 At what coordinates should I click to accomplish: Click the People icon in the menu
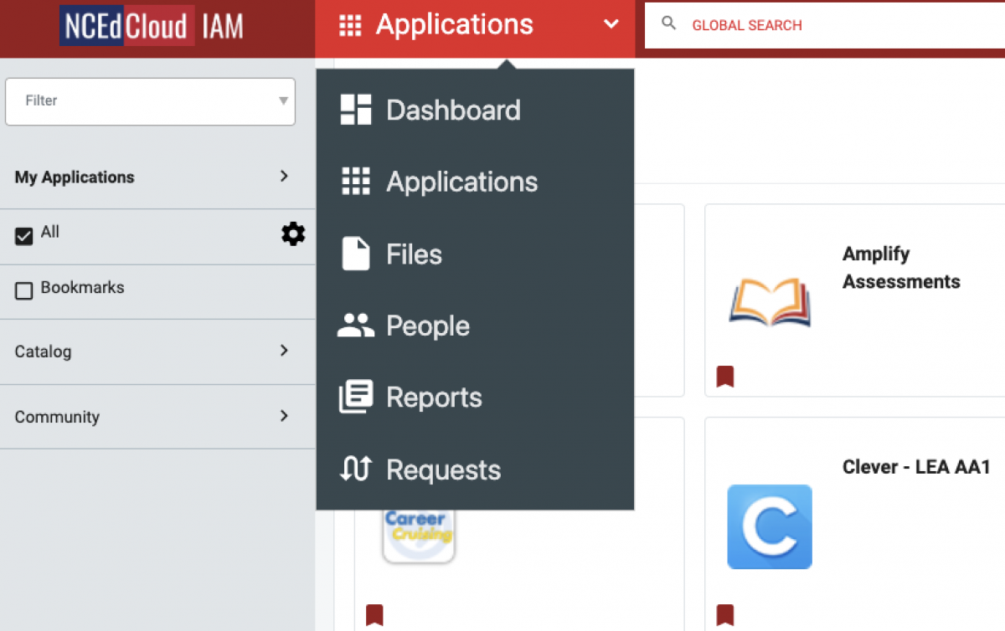355,326
